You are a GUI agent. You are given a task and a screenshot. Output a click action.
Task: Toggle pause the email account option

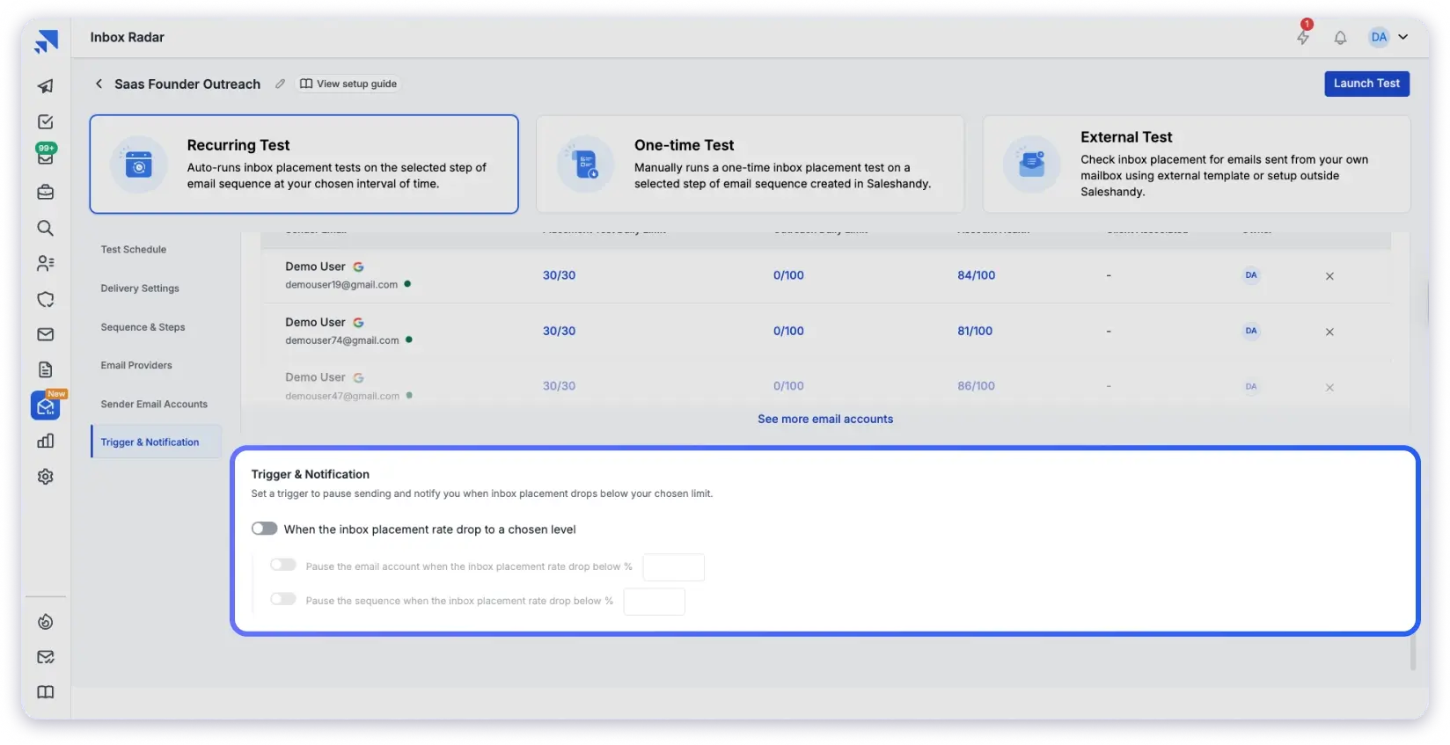[x=282, y=566]
